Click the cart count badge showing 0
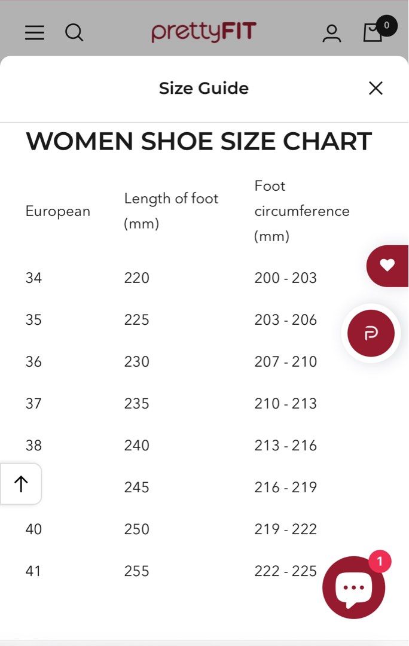 386,26
